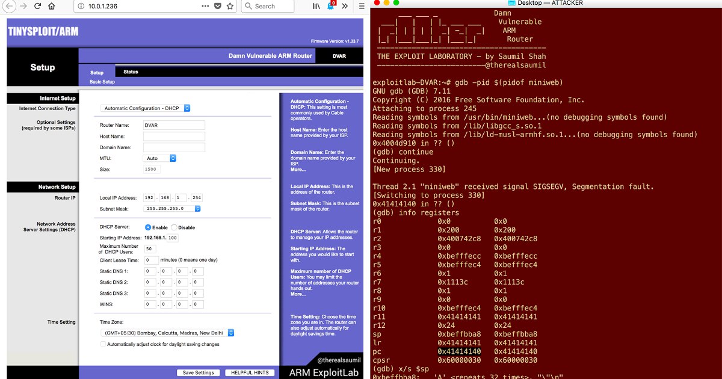This screenshot has width=722, height=379.
Task: Click the TINYSPLOIT/ARM logo
Action: coord(43,31)
